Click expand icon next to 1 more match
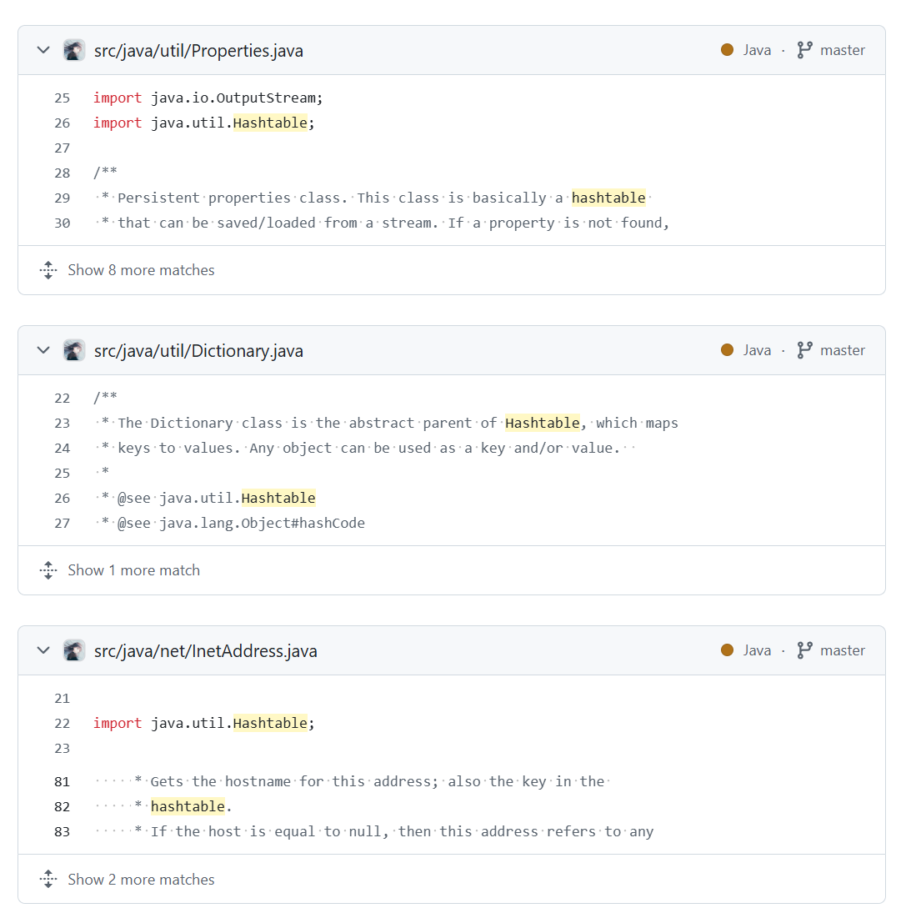 click(48, 570)
